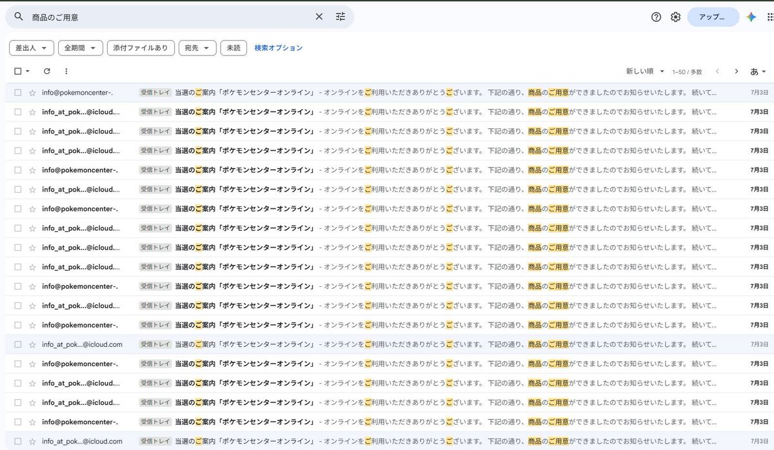Tick the checkbox of the bottommost visible email
Viewport: 774px width, 450px height.
[18, 441]
